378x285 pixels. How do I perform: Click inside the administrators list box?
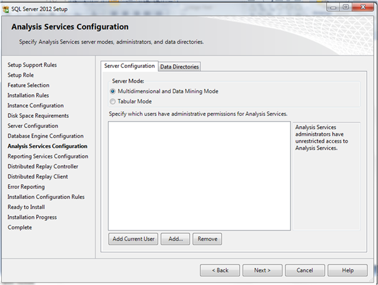199,176
